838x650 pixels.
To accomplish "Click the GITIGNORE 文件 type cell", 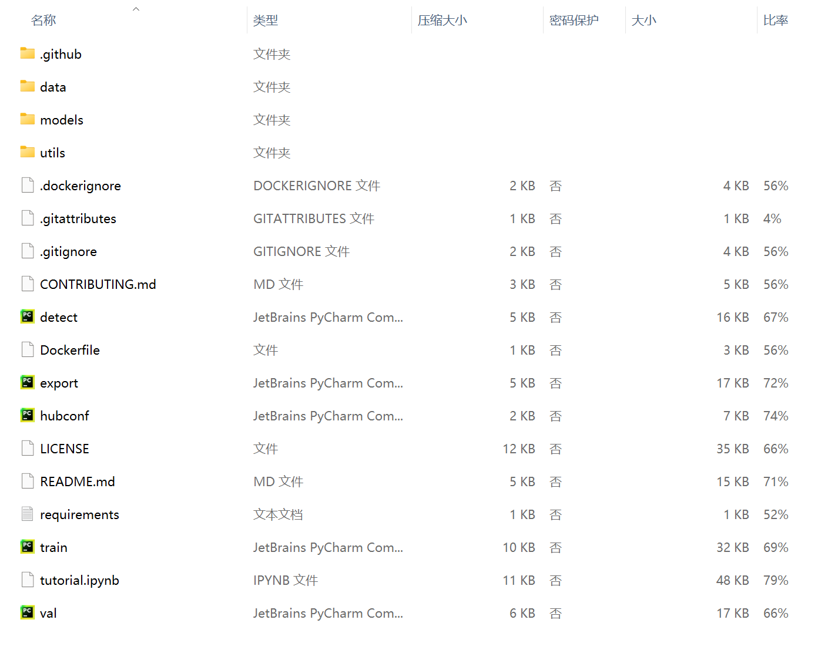I will point(301,251).
